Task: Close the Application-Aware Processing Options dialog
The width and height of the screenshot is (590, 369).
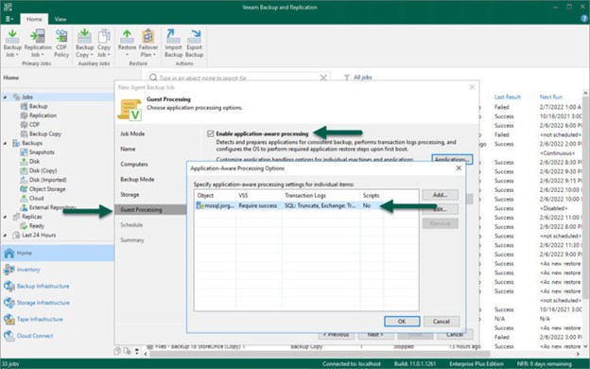Action: coord(459,167)
